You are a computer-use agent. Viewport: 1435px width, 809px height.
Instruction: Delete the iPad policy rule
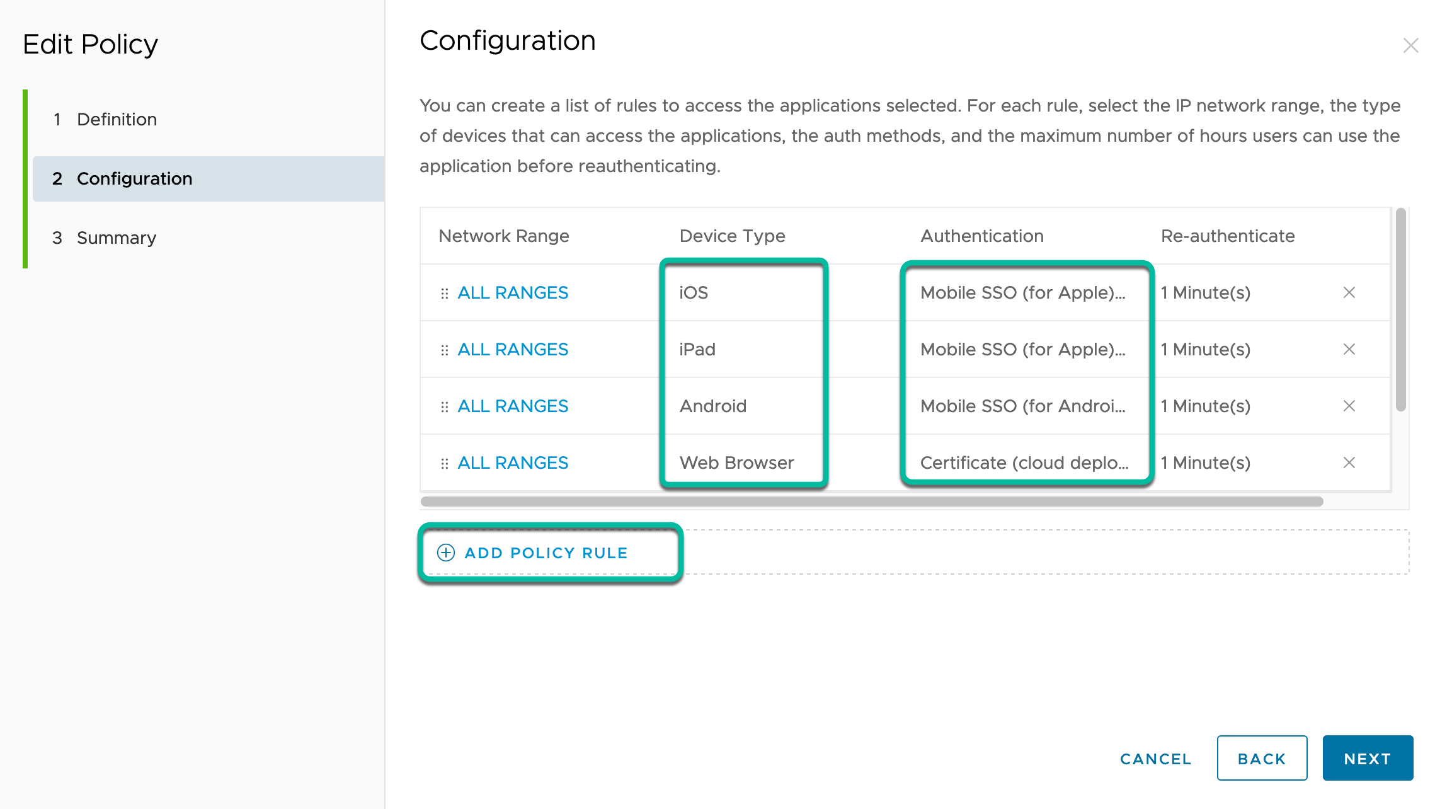[1350, 349]
